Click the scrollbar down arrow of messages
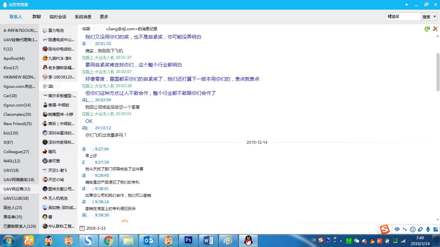 [438, 220]
